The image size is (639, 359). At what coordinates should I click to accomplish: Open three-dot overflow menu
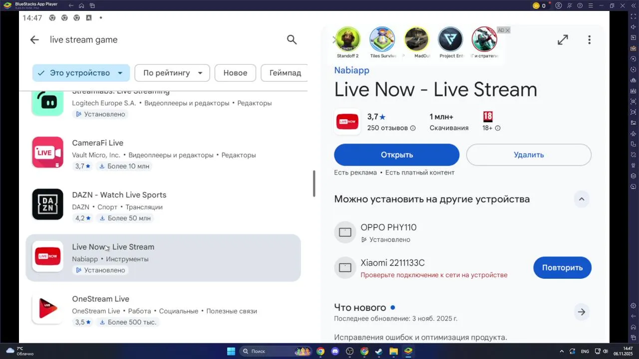tap(590, 40)
